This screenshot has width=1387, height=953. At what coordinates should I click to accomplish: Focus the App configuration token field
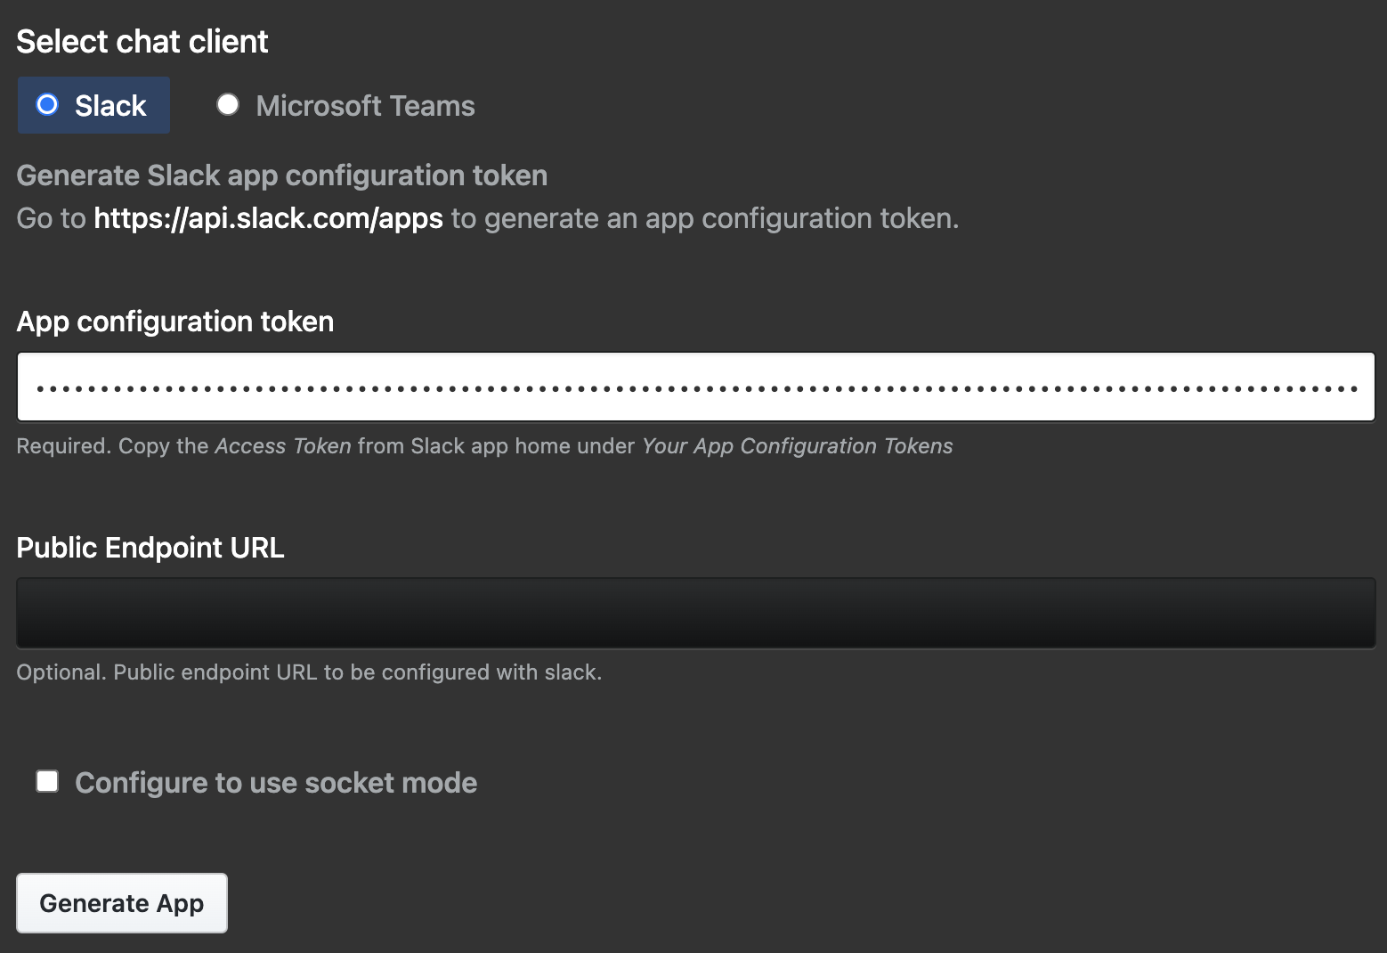(x=695, y=387)
